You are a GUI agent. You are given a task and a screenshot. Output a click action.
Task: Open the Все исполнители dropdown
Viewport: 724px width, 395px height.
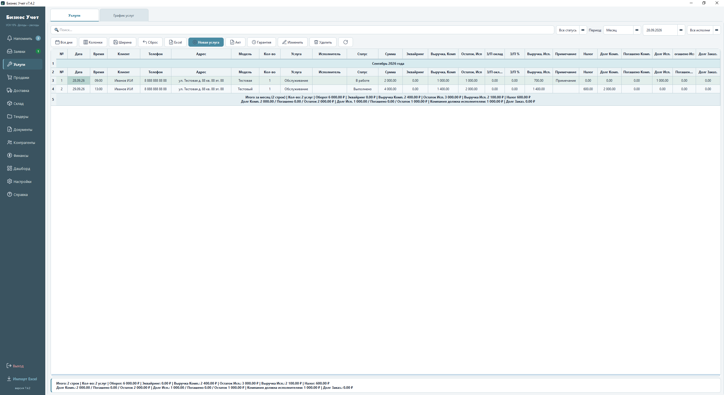coord(704,30)
